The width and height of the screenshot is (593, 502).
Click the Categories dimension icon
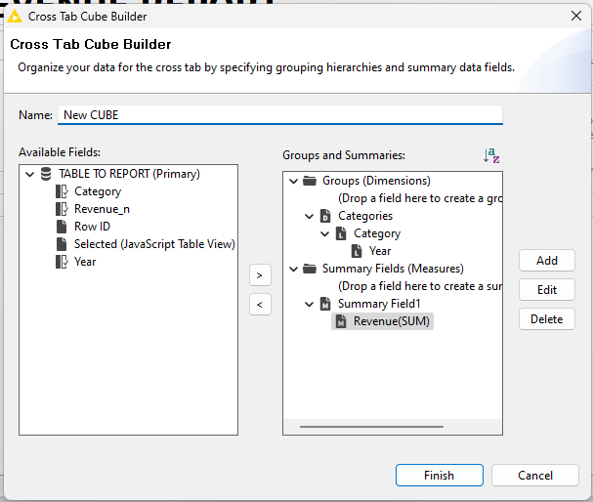tap(325, 216)
